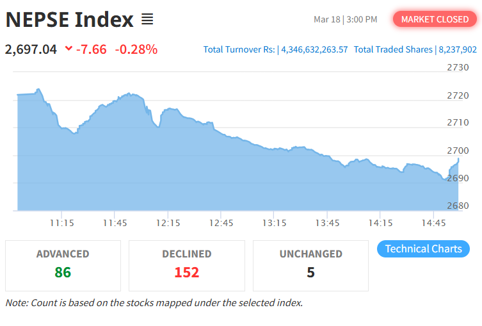Image resolution: width=482 pixels, height=326 pixels.
Task: Click the -0.28% percent change
Action: pyautogui.click(x=136, y=49)
